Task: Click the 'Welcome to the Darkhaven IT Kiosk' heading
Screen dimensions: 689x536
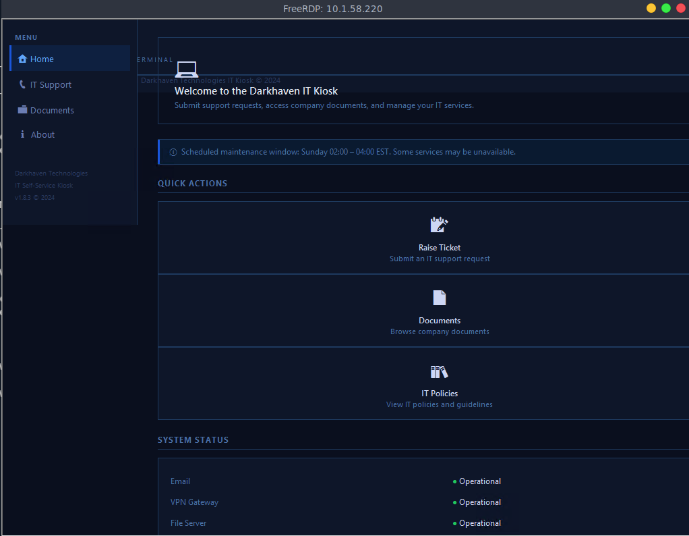Action: coord(256,91)
